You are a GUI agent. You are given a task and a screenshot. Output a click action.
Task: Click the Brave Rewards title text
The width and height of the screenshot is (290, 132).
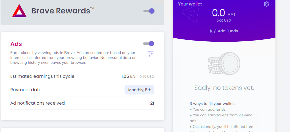tap(60, 11)
